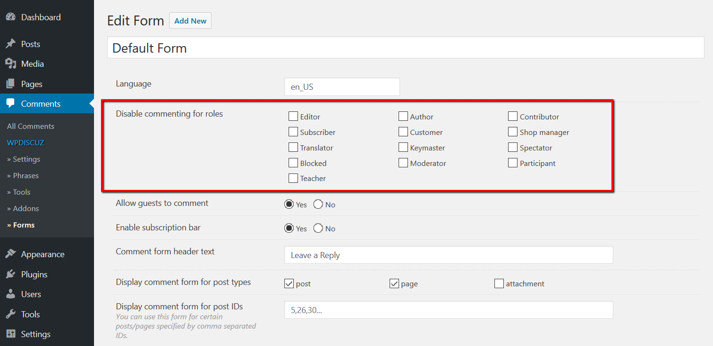713x346 pixels.
Task: Uncheck the page post type checkbox
Action: click(394, 283)
